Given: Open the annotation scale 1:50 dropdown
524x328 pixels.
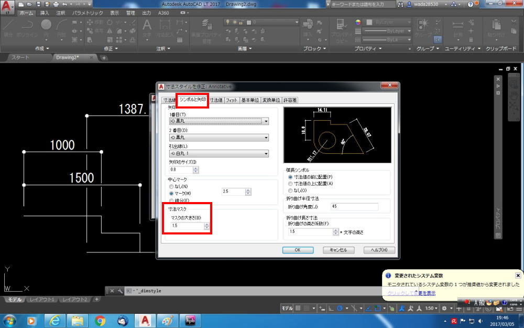Looking at the screenshot, I should [431, 308].
